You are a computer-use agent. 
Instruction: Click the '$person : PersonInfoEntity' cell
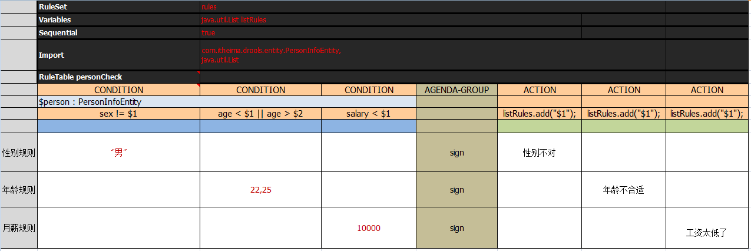(x=227, y=102)
